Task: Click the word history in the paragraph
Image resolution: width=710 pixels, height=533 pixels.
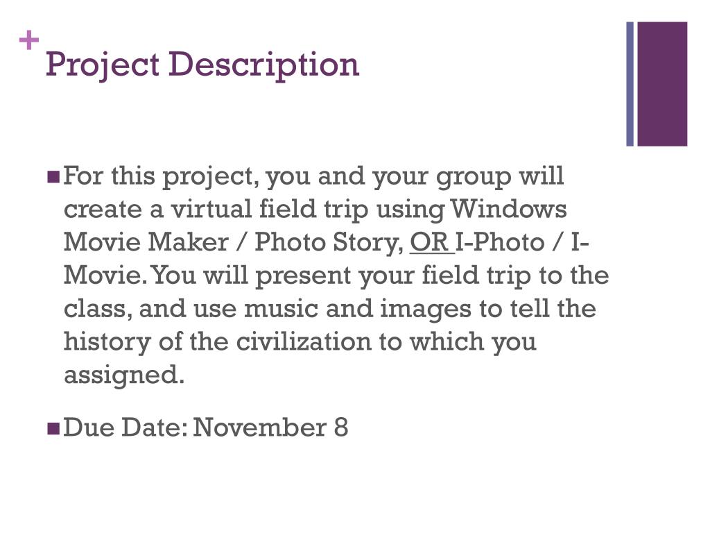Action: tap(107, 343)
